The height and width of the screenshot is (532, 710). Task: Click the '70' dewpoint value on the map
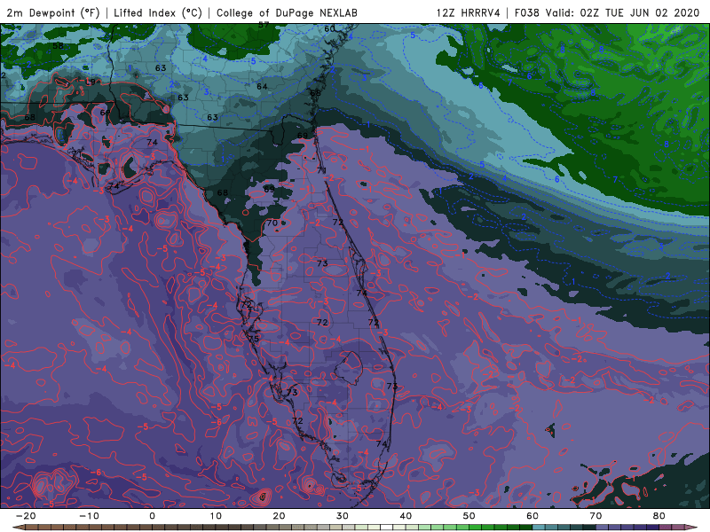[x=272, y=223]
